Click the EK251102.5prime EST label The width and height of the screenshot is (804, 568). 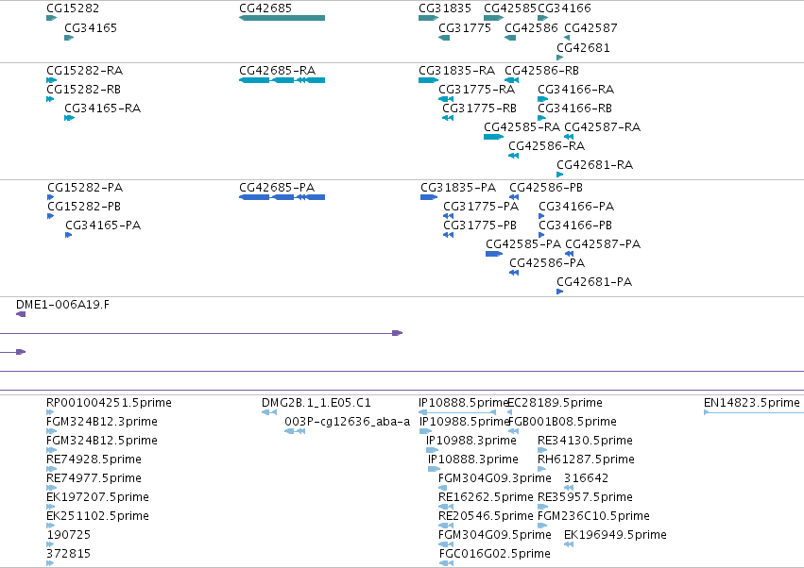pos(97,517)
